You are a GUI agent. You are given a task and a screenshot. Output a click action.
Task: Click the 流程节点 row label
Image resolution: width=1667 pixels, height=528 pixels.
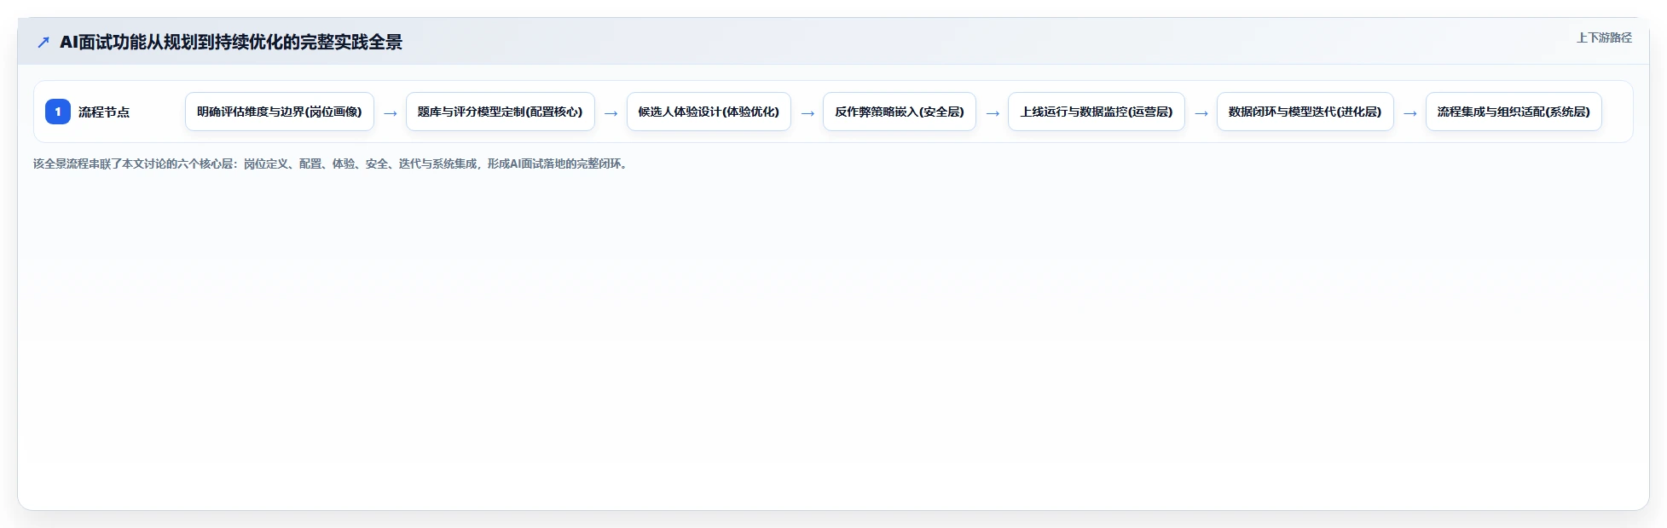[104, 112]
